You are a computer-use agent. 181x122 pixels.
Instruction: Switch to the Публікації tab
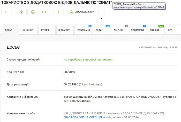pyautogui.click(x=83, y=30)
